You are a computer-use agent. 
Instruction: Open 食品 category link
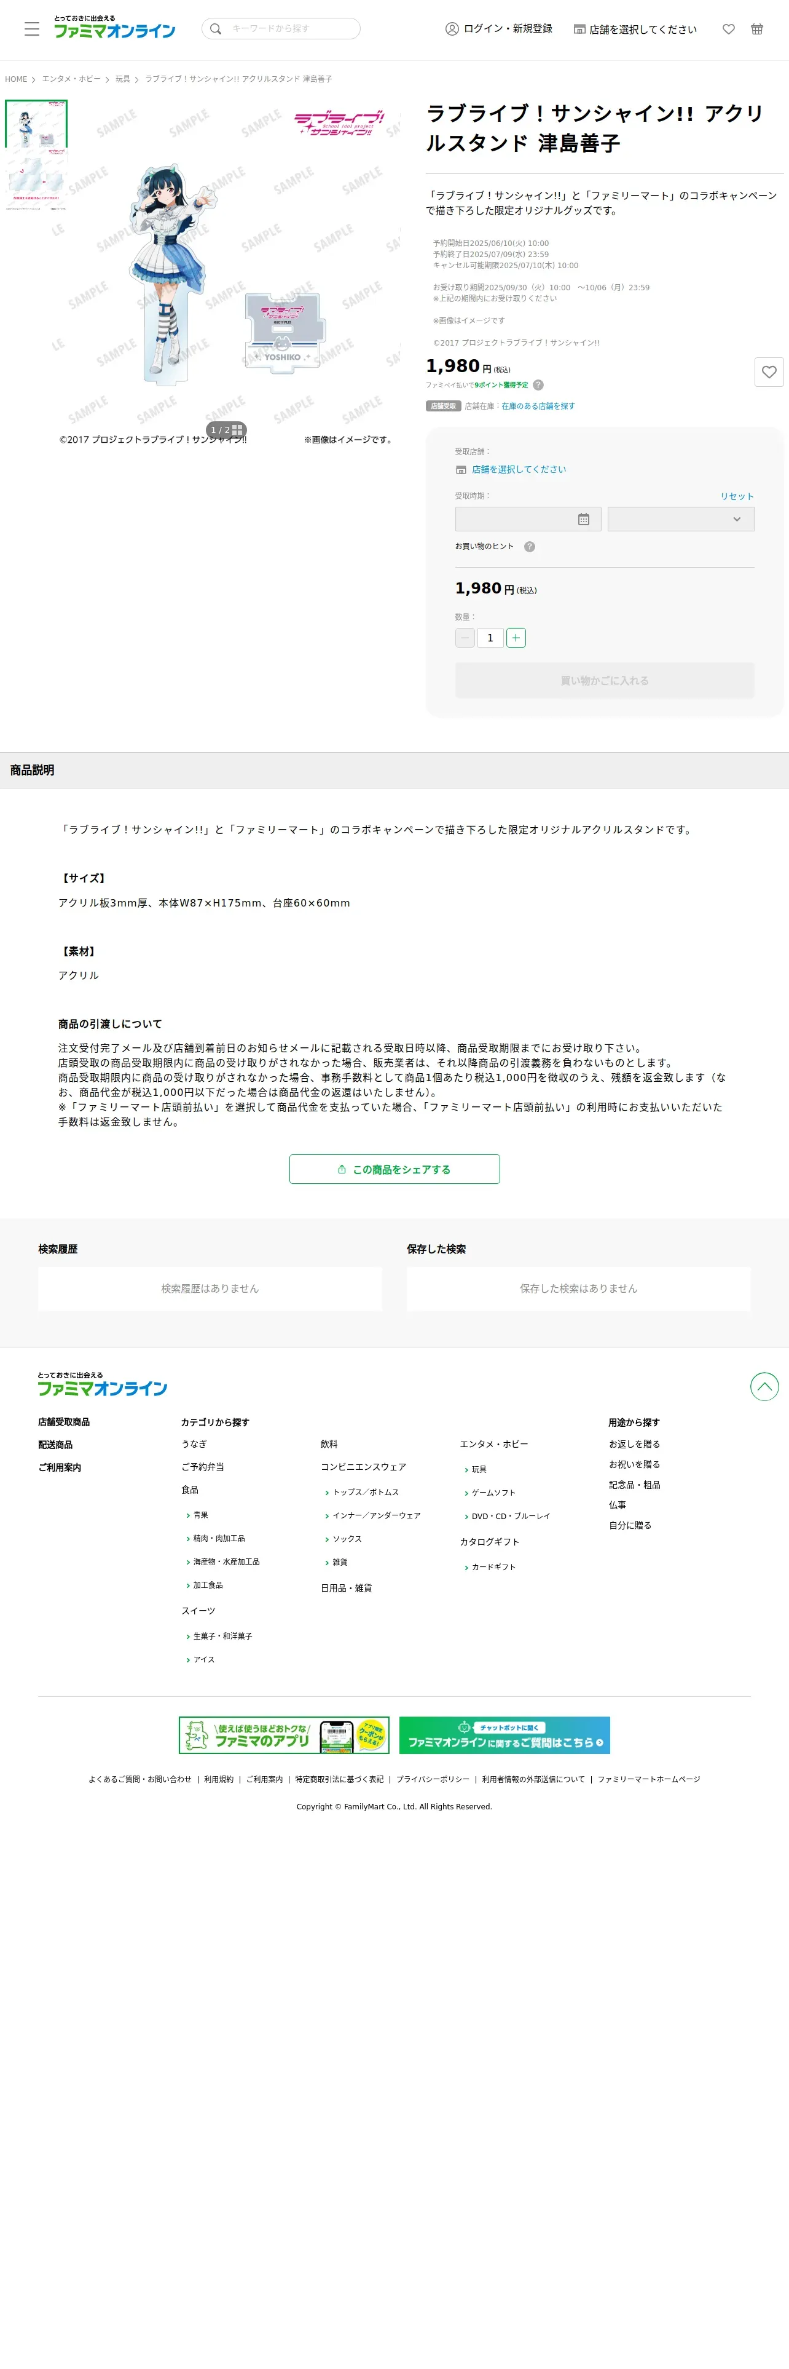189,1490
